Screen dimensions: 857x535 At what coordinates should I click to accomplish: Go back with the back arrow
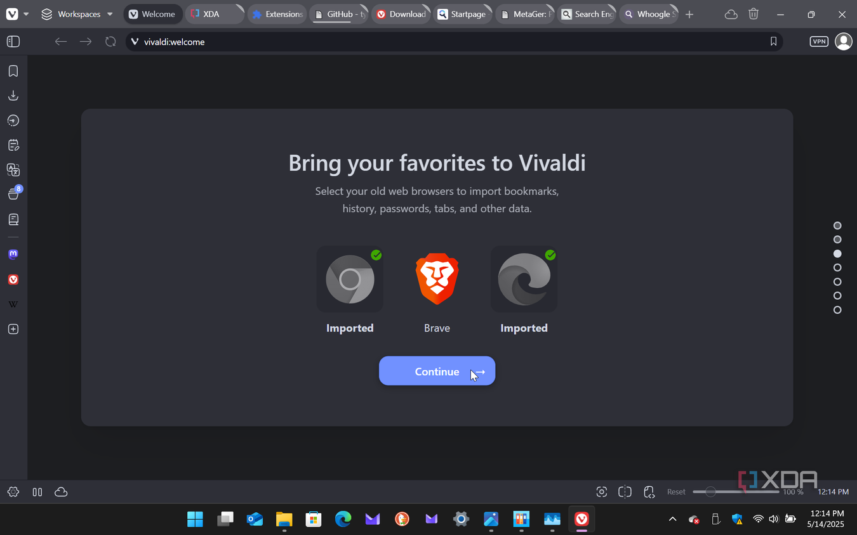(x=60, y=42)
